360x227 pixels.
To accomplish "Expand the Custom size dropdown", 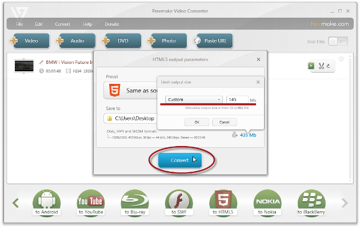I will tap(194, 99).
